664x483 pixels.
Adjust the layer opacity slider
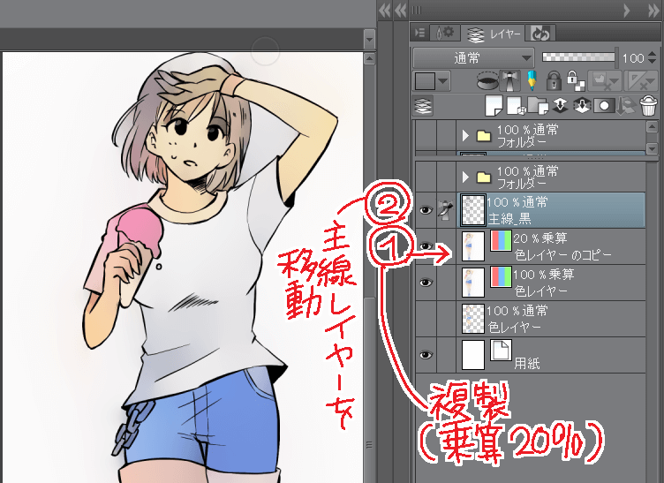coord(579,57)
